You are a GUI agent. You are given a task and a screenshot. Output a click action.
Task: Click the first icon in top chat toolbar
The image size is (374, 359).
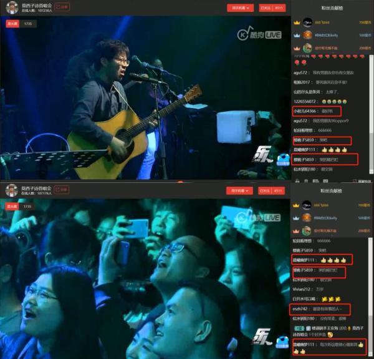coord(297,180)
